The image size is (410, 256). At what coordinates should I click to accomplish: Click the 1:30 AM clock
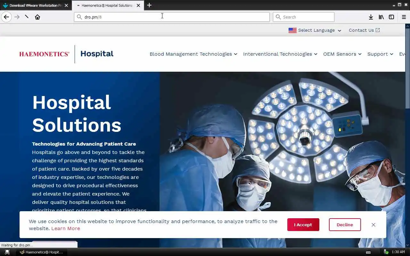click(398, 252)
